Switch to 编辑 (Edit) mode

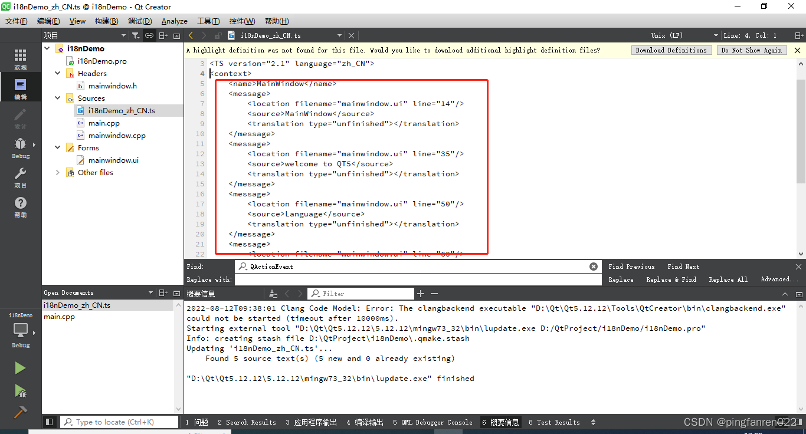tap(21, 88)
